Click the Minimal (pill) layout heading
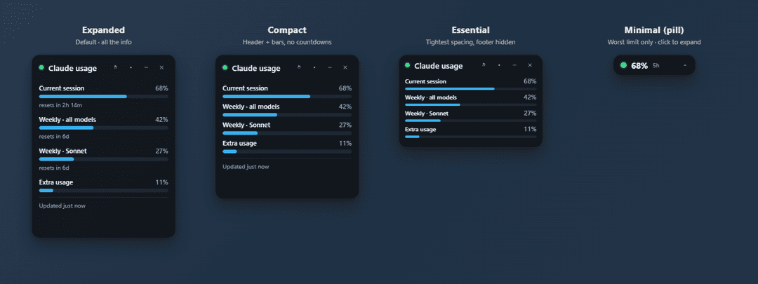This screenshot has width=758, height=284. [654, 30]
